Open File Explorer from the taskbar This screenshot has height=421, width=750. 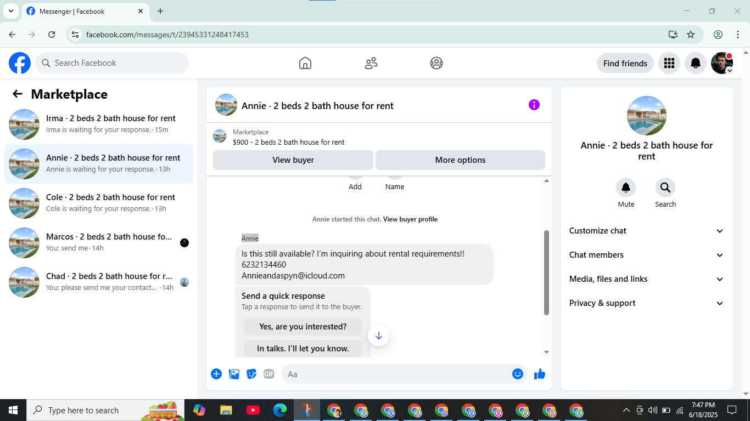(226, 410)
